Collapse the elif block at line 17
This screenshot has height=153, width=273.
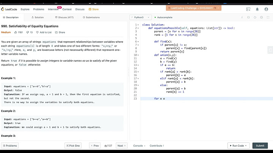pos(138,79)
